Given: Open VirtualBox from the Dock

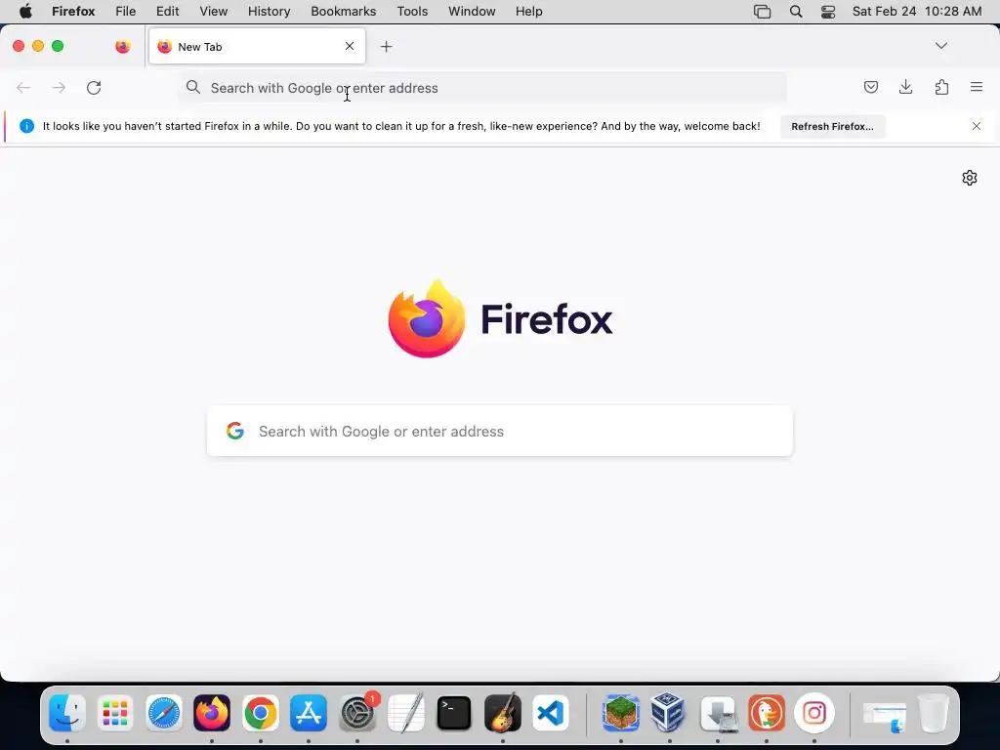Looking at the screenshot, I should [669, 712].
